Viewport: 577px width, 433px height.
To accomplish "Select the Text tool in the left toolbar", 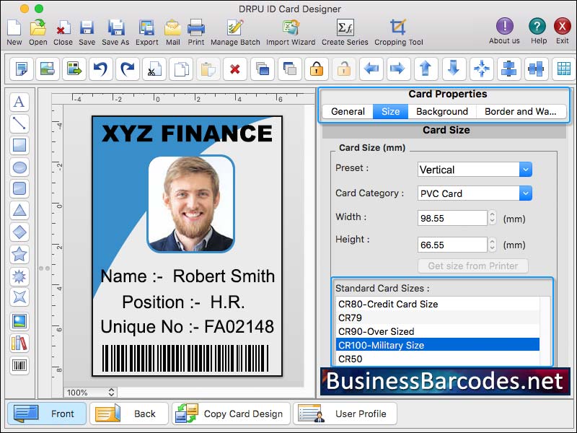I will tap(19, 102).
